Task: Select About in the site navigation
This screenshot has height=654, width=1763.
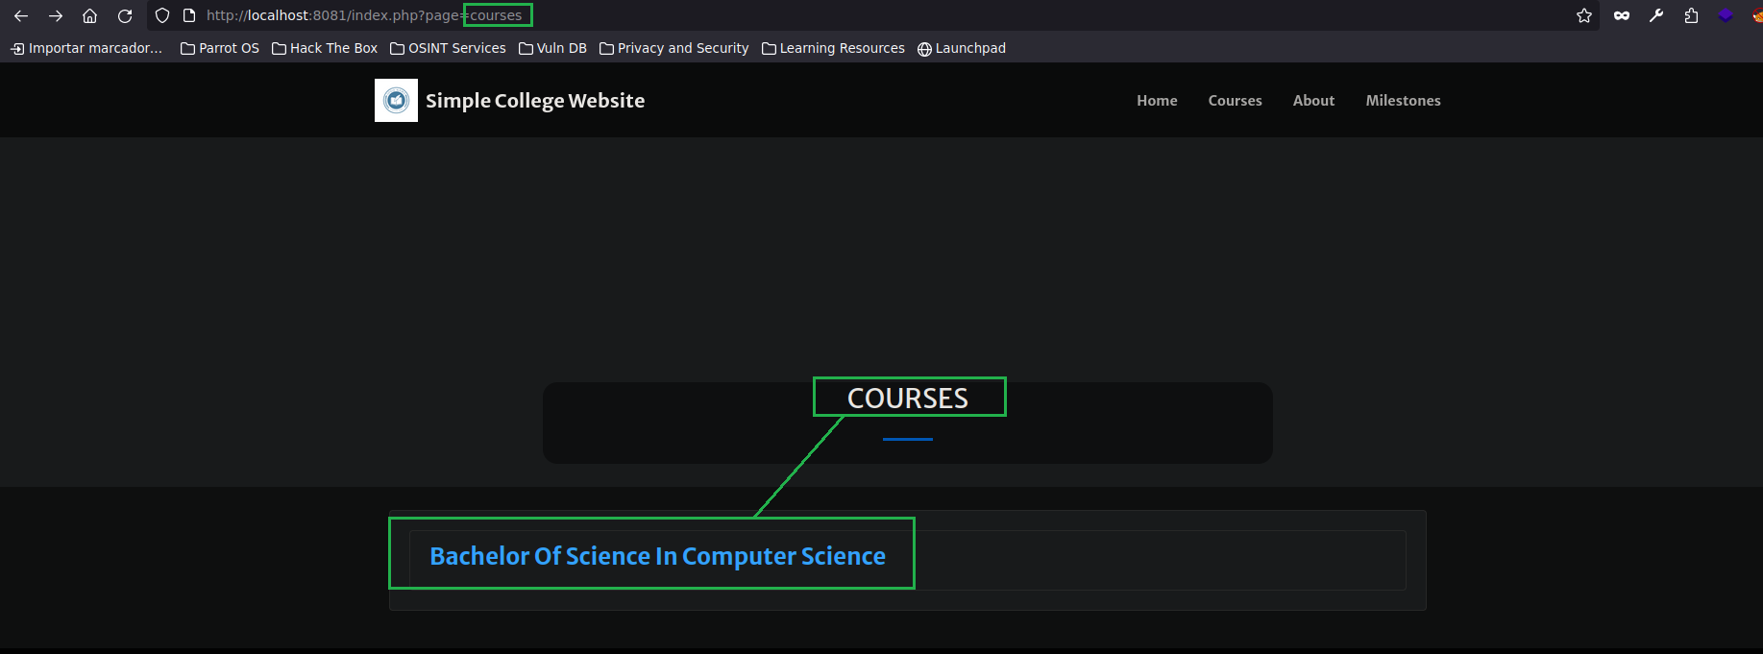Action: coord(1313,101)
